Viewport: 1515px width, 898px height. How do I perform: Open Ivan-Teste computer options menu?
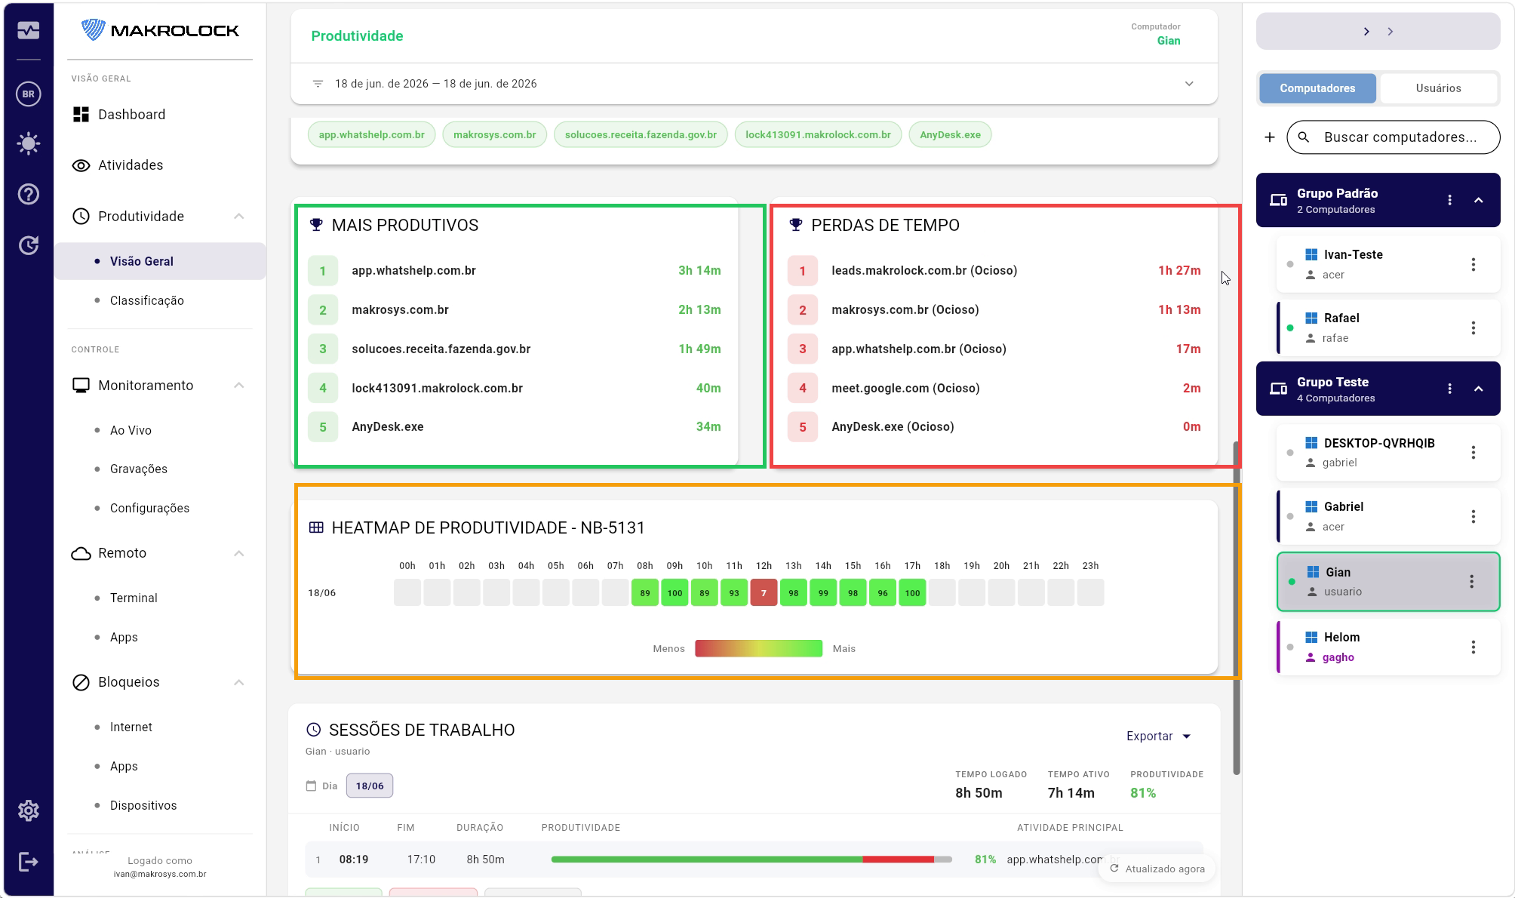tap(1473, 264)
